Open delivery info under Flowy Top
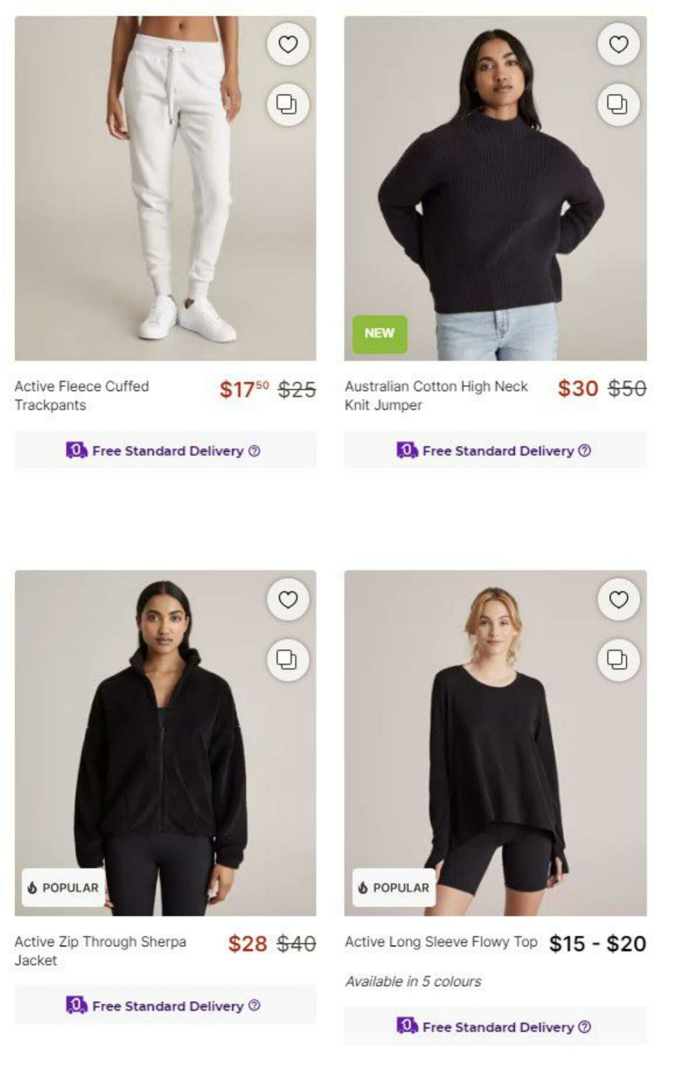The width and height of the screenshot is (675, 1077). 585,1027
